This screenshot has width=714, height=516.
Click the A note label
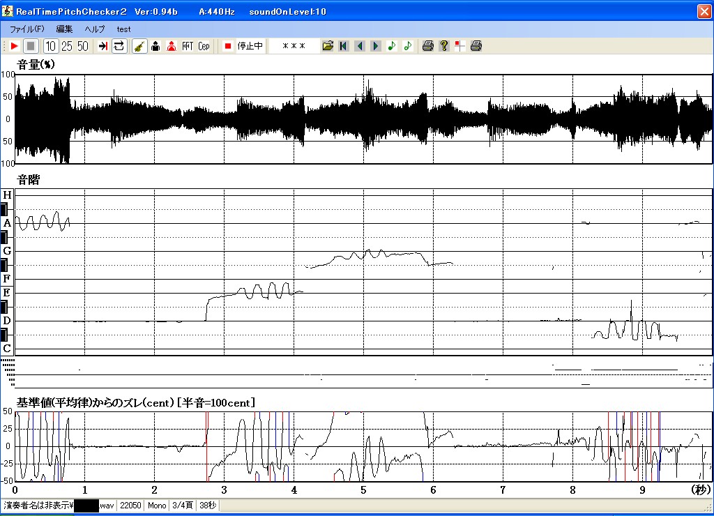tap(7, 223)
